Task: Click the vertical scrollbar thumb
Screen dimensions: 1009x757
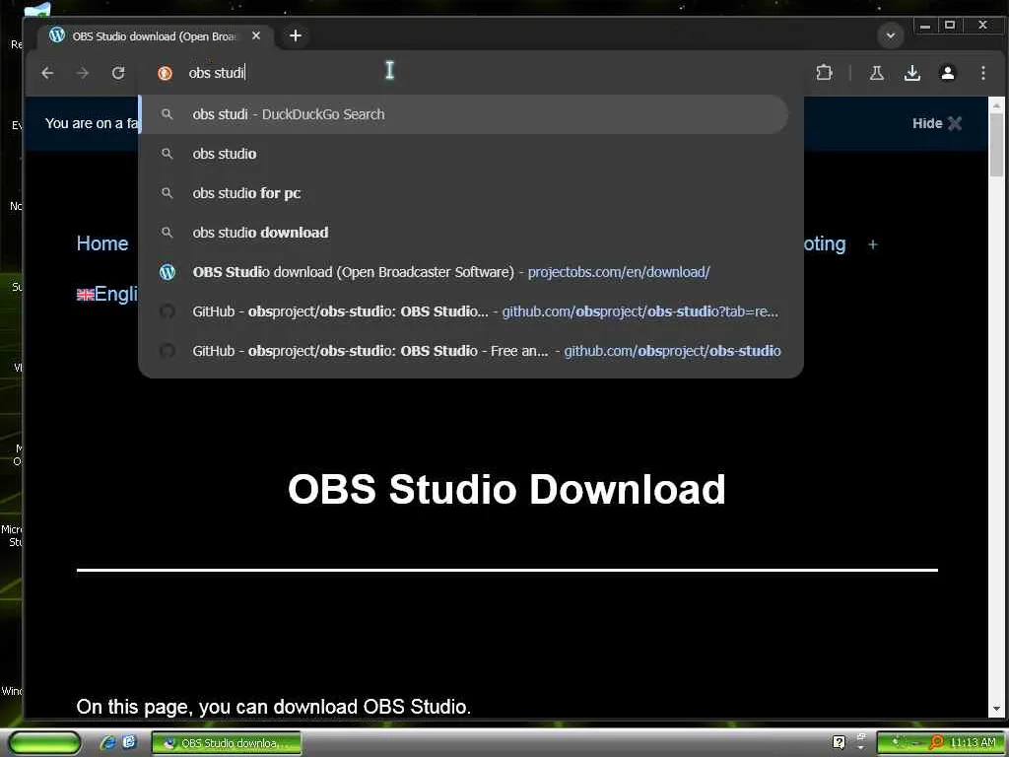Action: [996, 144]
